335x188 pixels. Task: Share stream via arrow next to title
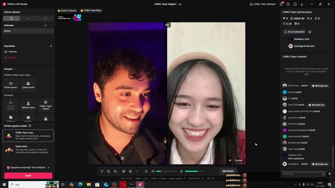click(180, 4)
